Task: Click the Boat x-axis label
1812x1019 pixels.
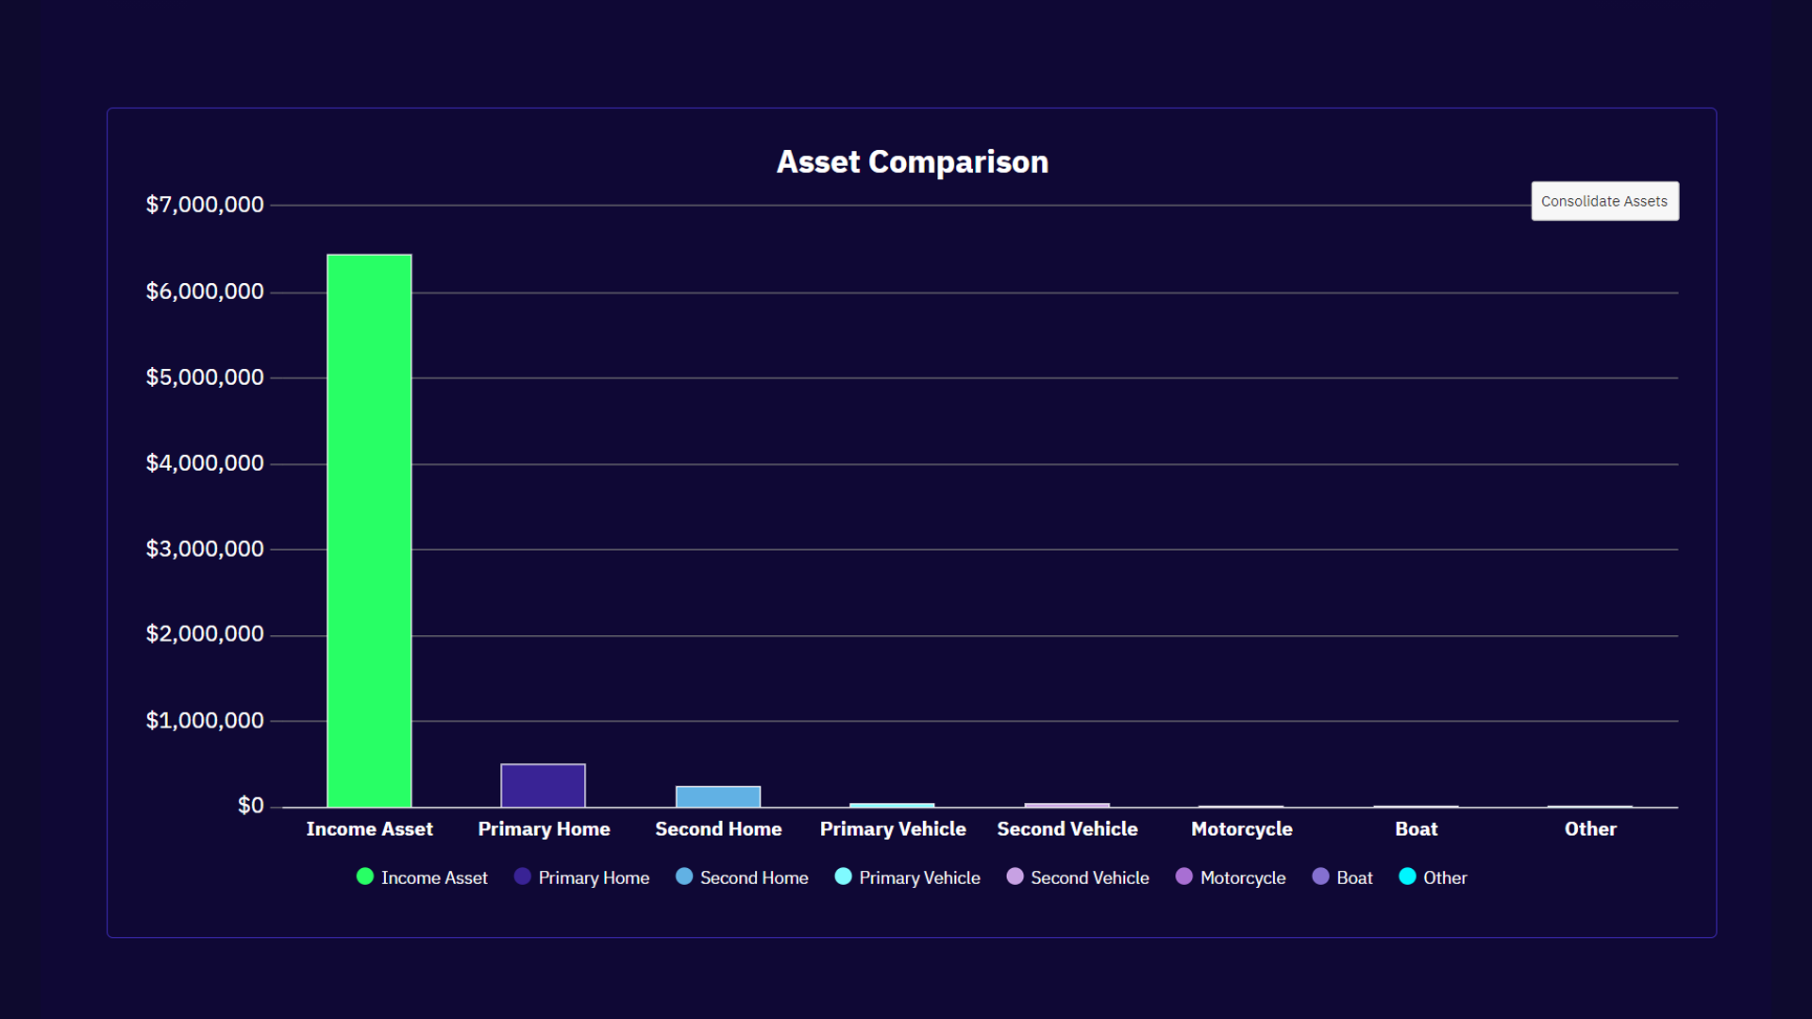Action: (x=1416, y=828)
